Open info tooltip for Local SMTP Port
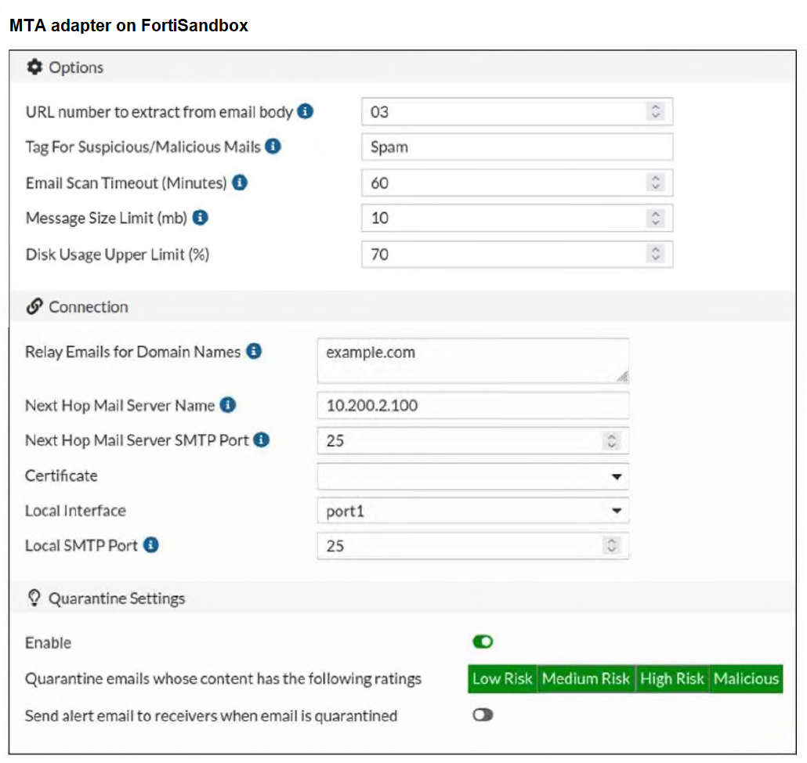Viewport: 807px width, 763px height. 150,545
